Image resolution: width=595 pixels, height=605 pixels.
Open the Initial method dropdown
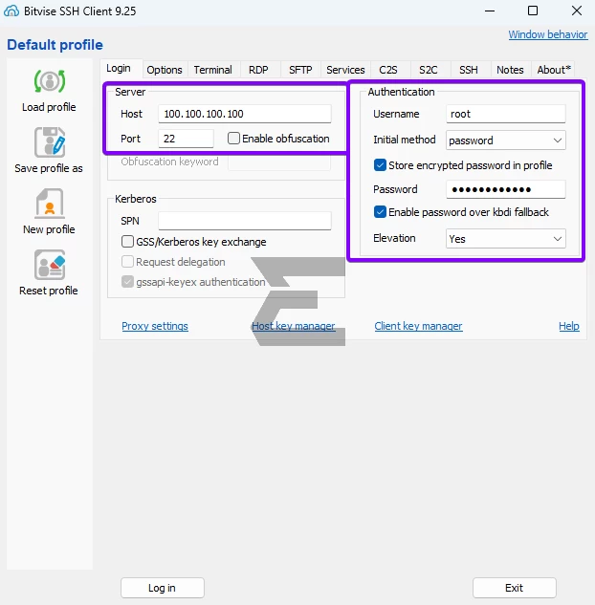coord(506,140)
